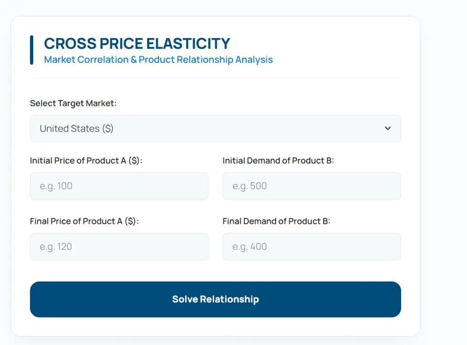Viewport: 467px width, 345px height.
Task: Click the Final Price of Product A field
Action: 119,247
